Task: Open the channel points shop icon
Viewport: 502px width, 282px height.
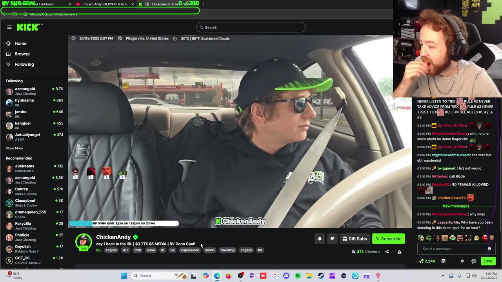Action: pyautogui.click(x=443, y=261)
